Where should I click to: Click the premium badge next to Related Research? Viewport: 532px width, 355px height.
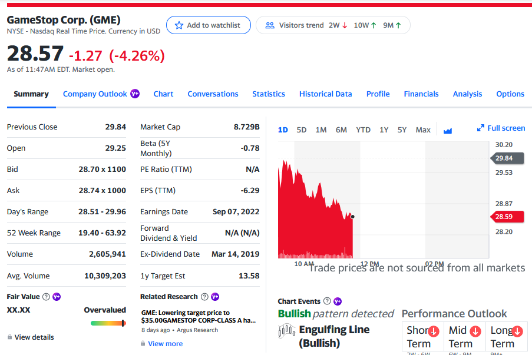215,297
